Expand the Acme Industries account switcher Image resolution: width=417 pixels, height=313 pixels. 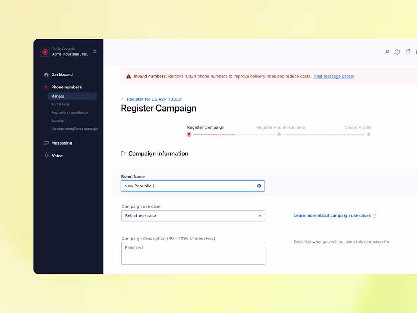pyautogui.click(x=94, y=52)
